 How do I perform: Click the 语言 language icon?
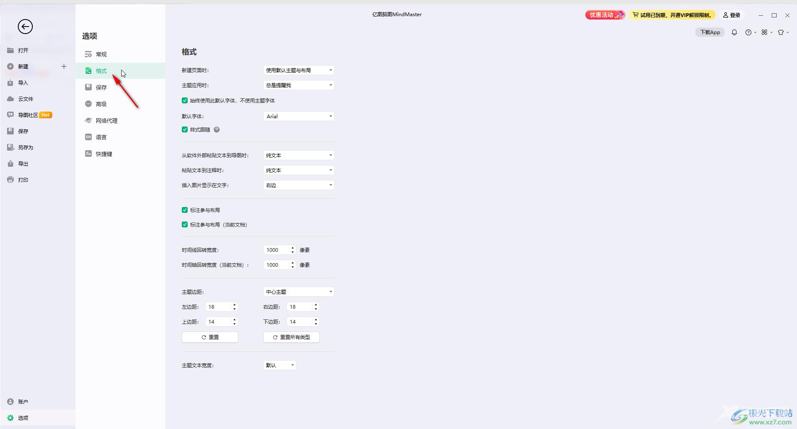click(x=88, y=137)
